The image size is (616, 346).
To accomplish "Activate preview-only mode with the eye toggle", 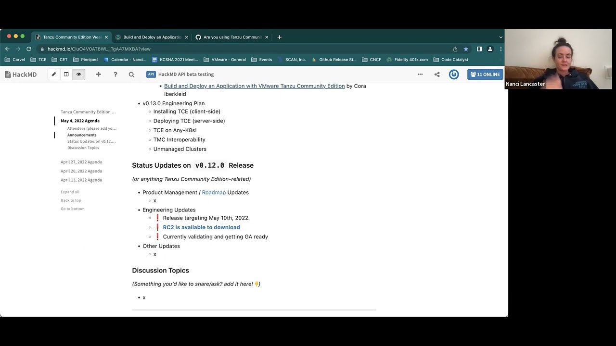I will 78,74.
